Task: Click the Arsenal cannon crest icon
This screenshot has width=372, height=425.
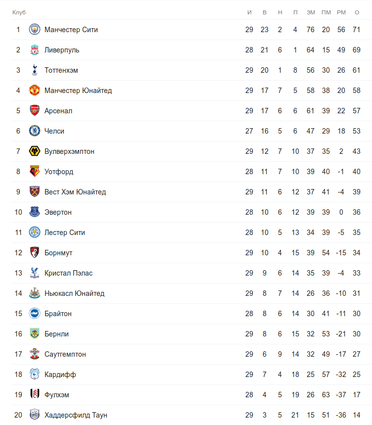Action: point(34,111)
